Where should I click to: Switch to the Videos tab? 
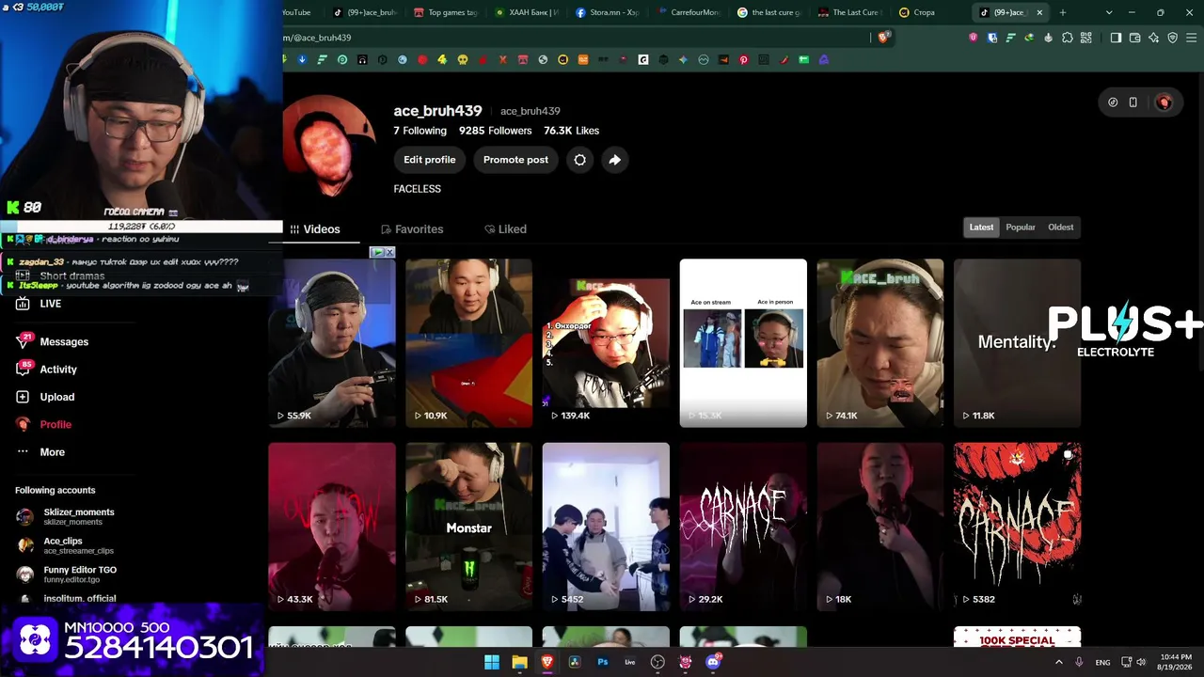pyautogui.click(x=315, y=229)
